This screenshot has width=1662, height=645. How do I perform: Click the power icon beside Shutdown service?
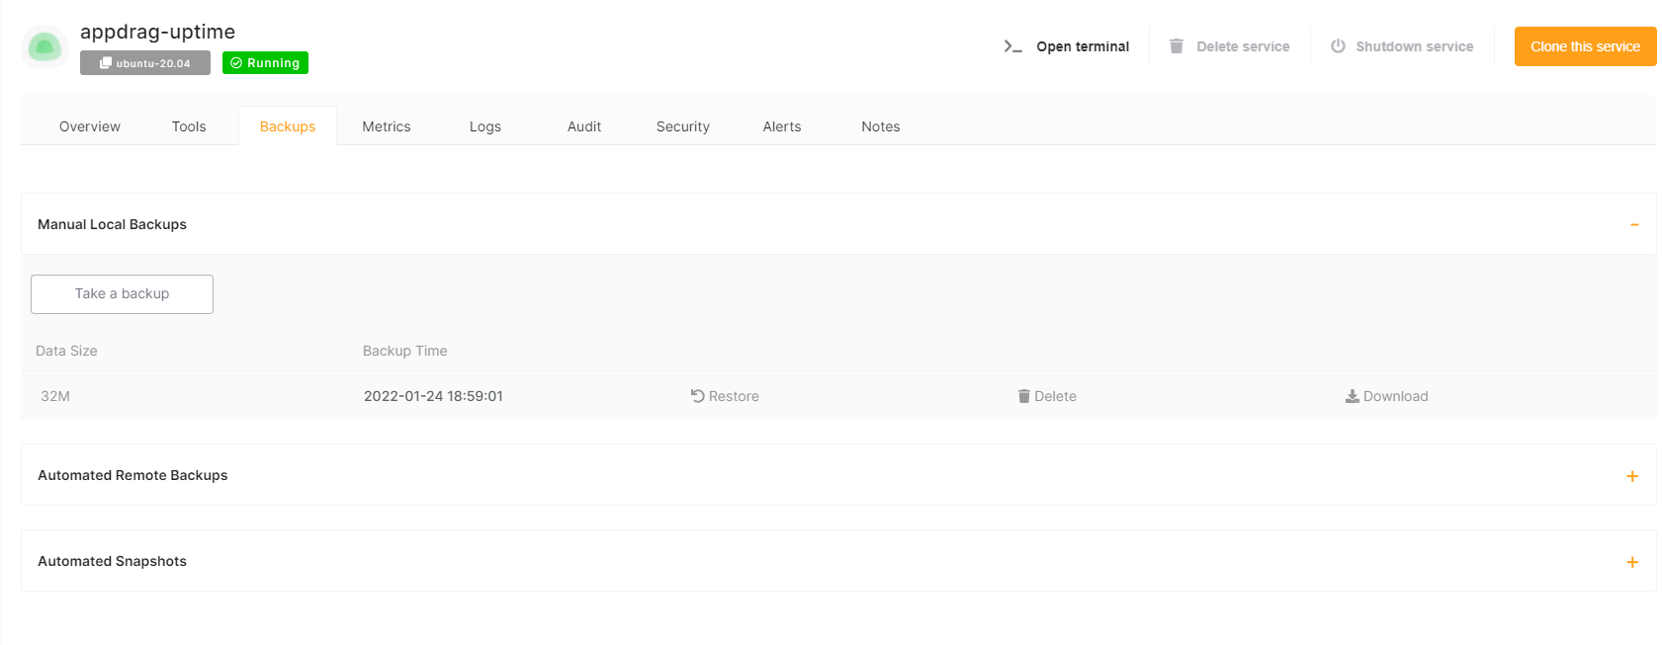[1338, 46]
